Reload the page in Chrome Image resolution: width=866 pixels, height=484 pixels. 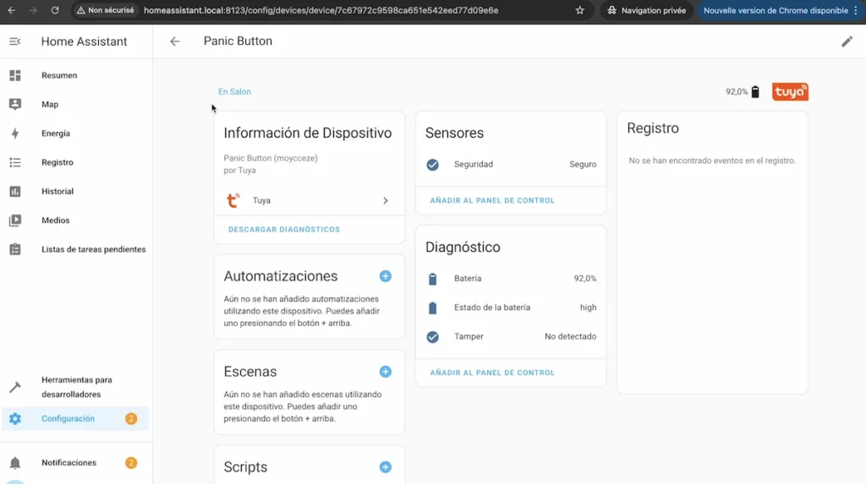pos(55,10)
